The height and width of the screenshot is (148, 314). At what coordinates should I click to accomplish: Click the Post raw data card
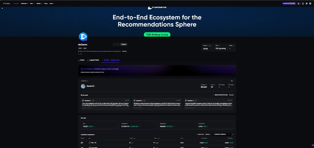pos(100,125)
